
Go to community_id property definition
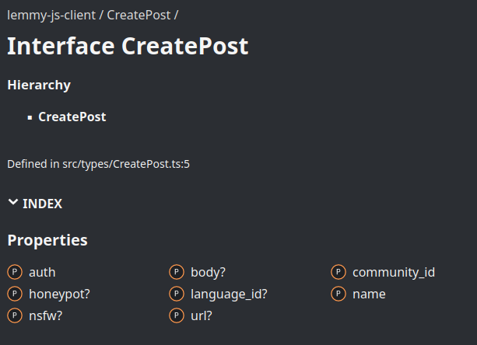coord(394,273)
